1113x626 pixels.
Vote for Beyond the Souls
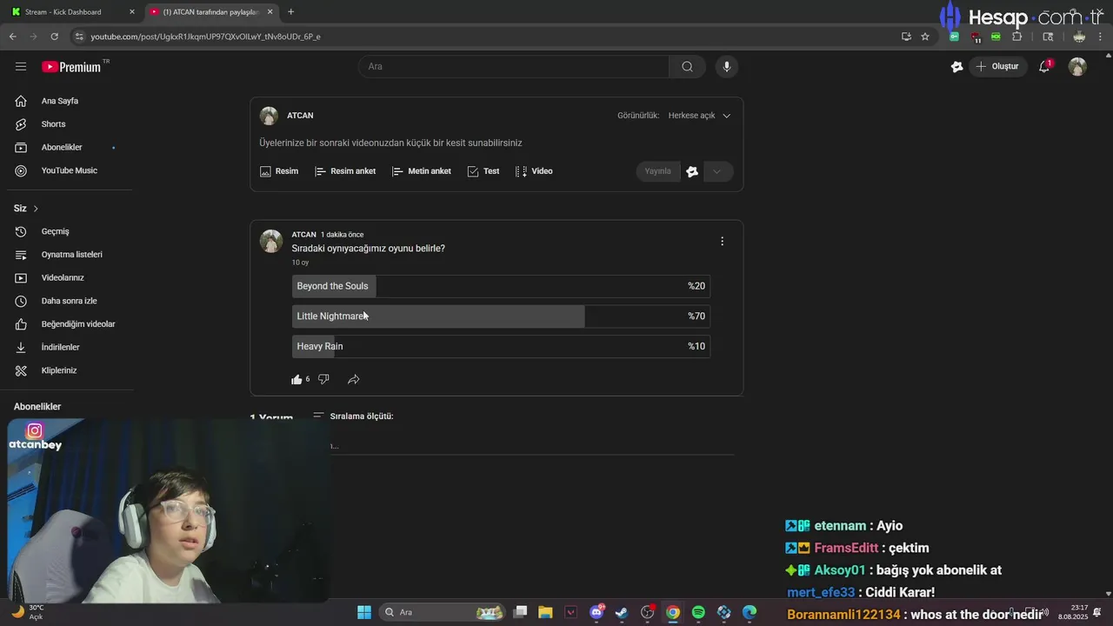pyautogui.click(x=501, y=286)
